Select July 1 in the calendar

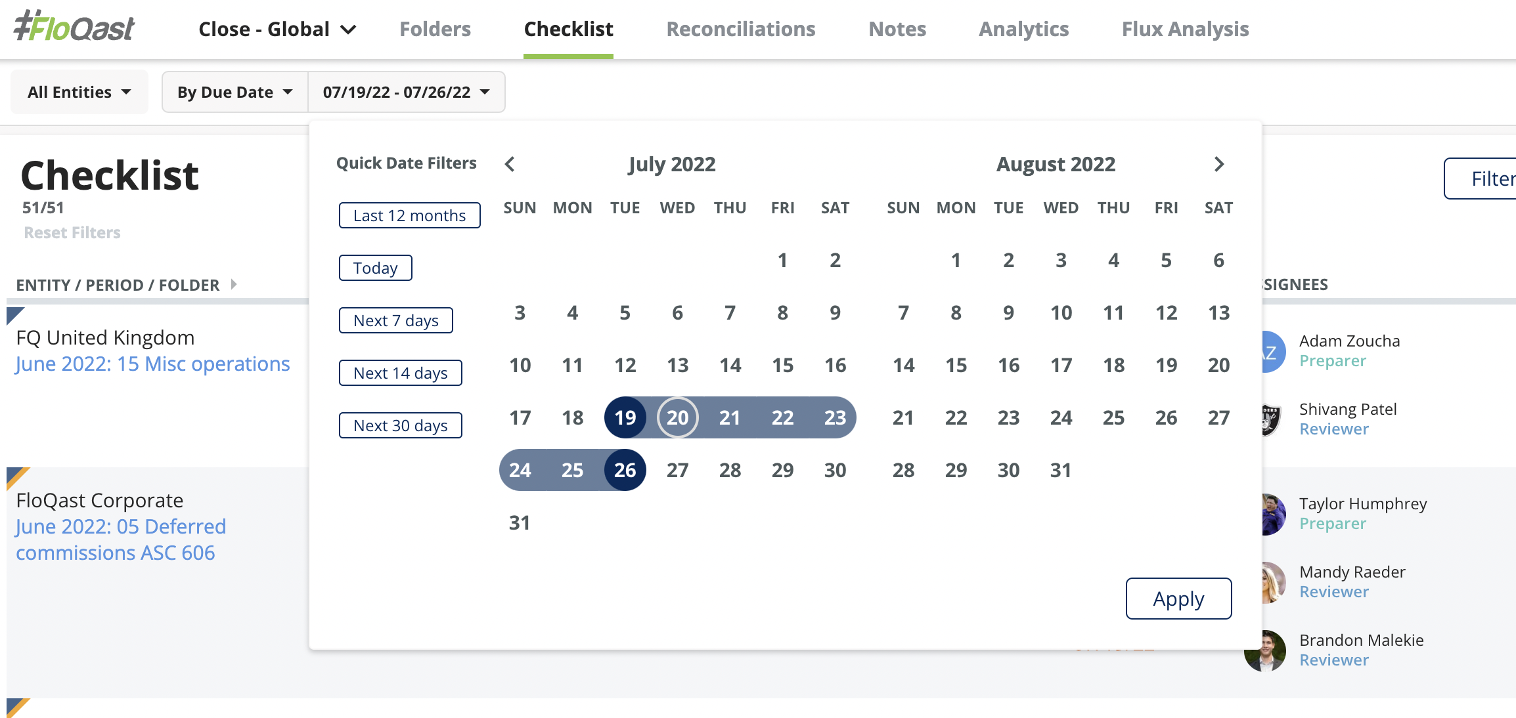(783, 260)
